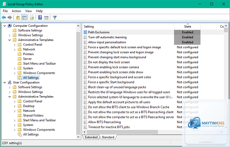Click the Server folder icon
Viewport: 230px width, 147px height.
[20, 59]
